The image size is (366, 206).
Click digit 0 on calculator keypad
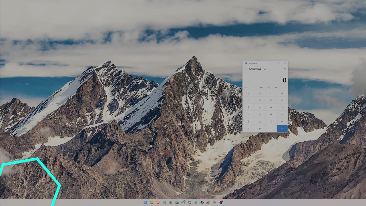(x=260, y=128)
